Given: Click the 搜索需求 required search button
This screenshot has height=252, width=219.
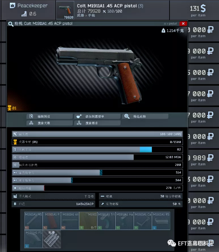Looking at the screenshot, I should click(x=97, y=123).
